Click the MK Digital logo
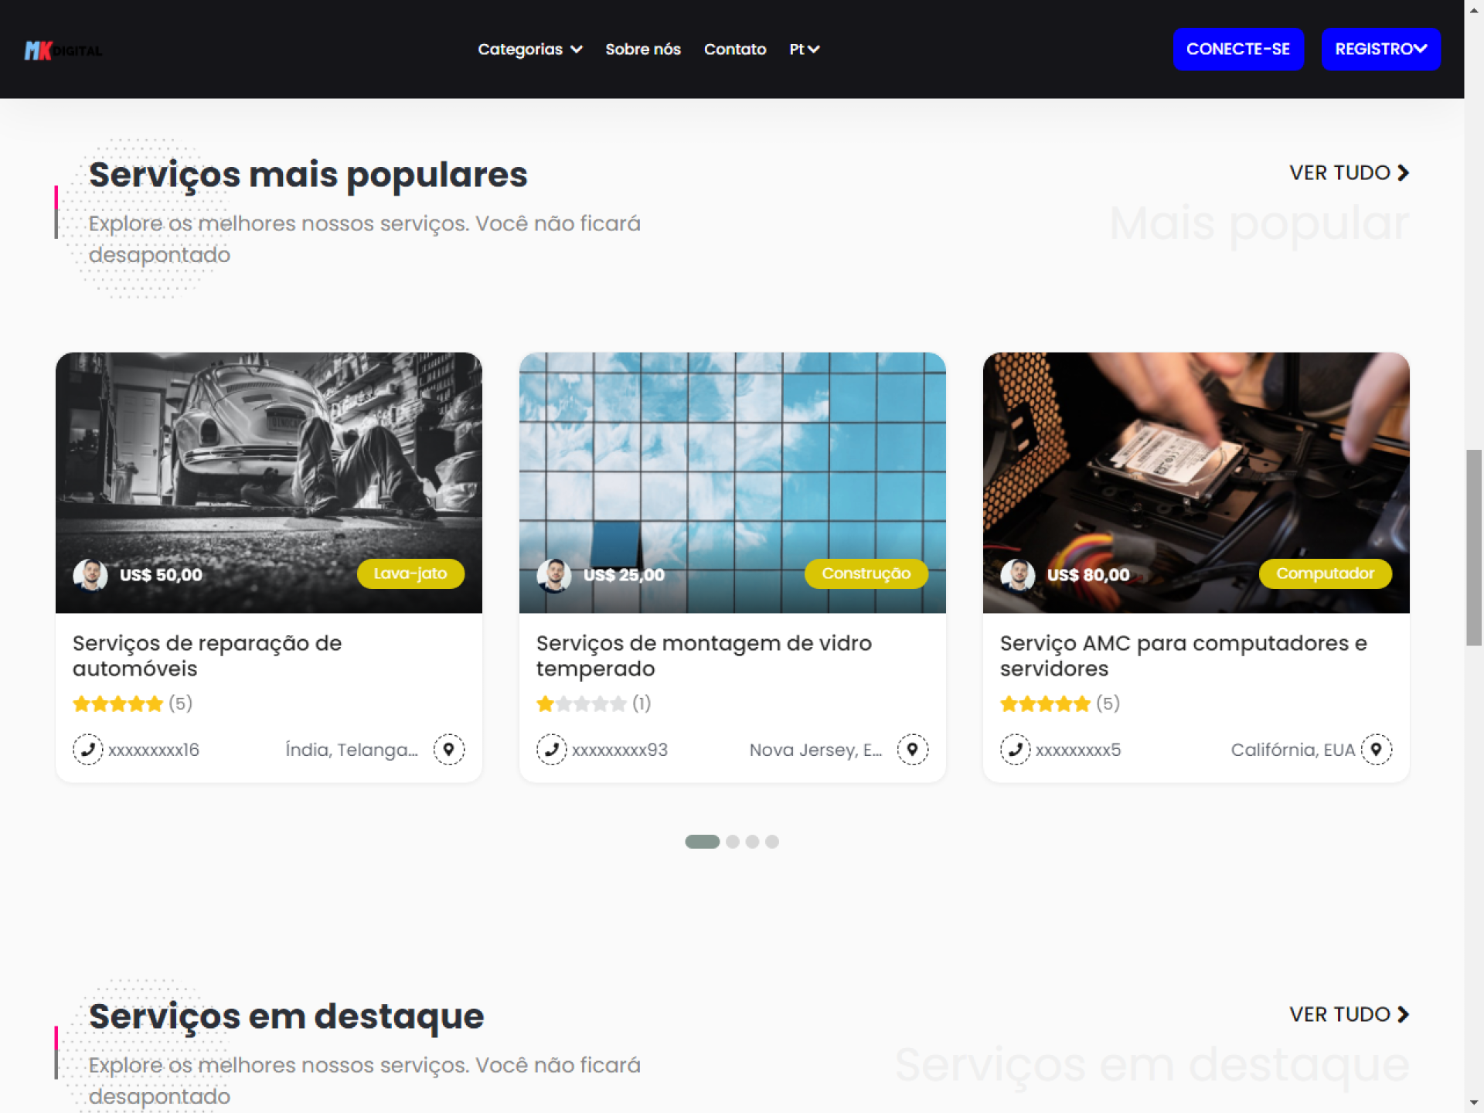1484x1113 pixels. click(63, 50)
